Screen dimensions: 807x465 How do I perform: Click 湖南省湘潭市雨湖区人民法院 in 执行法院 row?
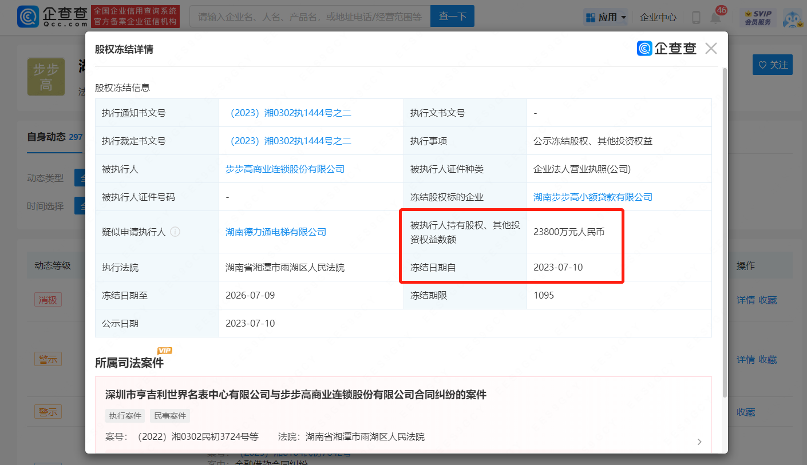tap(285, 267)
